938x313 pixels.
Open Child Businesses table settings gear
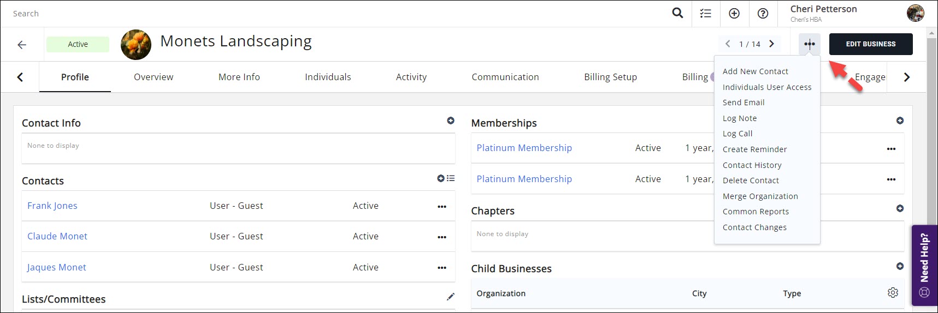(893, 293)
